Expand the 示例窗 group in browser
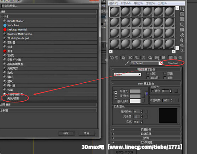Image resolution: width=197 pixels, height=154 pixels. click(48, 110)
